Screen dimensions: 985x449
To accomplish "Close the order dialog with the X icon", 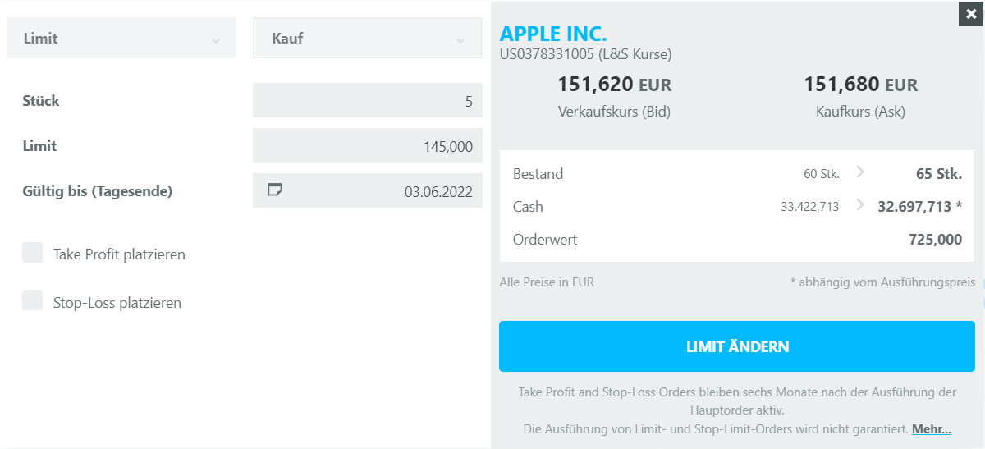I will pos(971,14).
